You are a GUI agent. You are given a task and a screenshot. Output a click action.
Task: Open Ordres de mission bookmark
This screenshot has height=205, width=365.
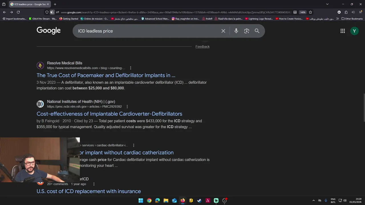tap(94, 19)
